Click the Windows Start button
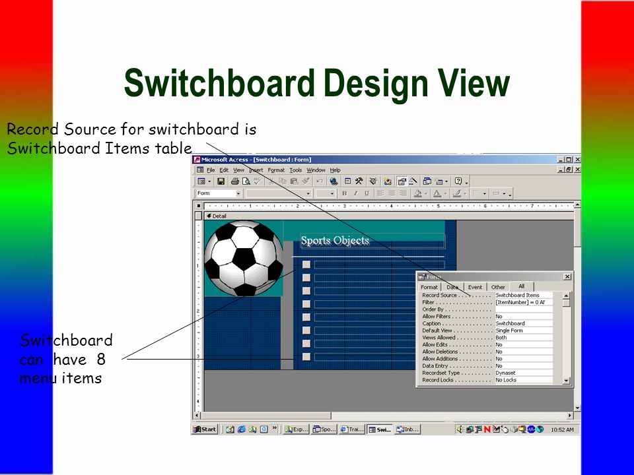The height and width of the screenshot is (475, 634). [205, 429]
